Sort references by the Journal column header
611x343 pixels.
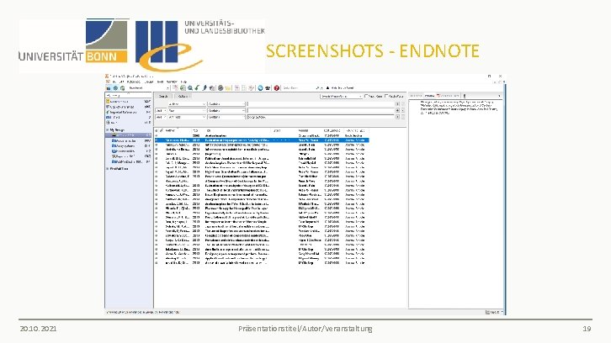(311, 130)
